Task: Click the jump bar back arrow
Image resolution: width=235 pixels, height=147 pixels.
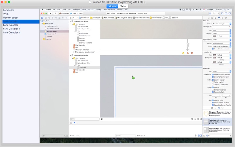Action: click(74, 18)
